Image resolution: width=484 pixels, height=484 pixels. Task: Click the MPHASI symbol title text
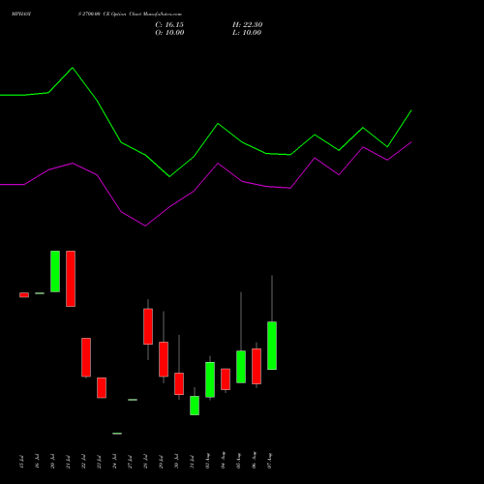click(x=21, y=15)
